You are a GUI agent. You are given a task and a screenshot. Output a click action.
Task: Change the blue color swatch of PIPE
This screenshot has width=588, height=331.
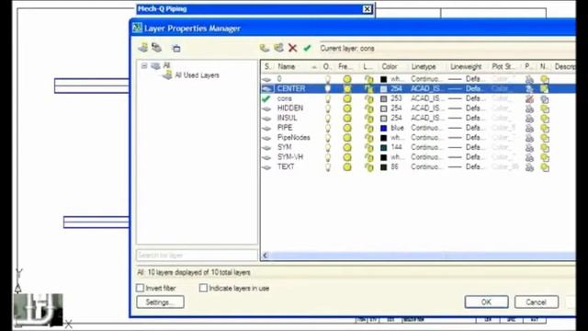coord(383,128)
